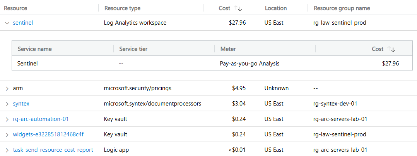Open the rg-arc-automation-01 key vault link
This screenshot has height=156, width=417.
tap(41, 119)
